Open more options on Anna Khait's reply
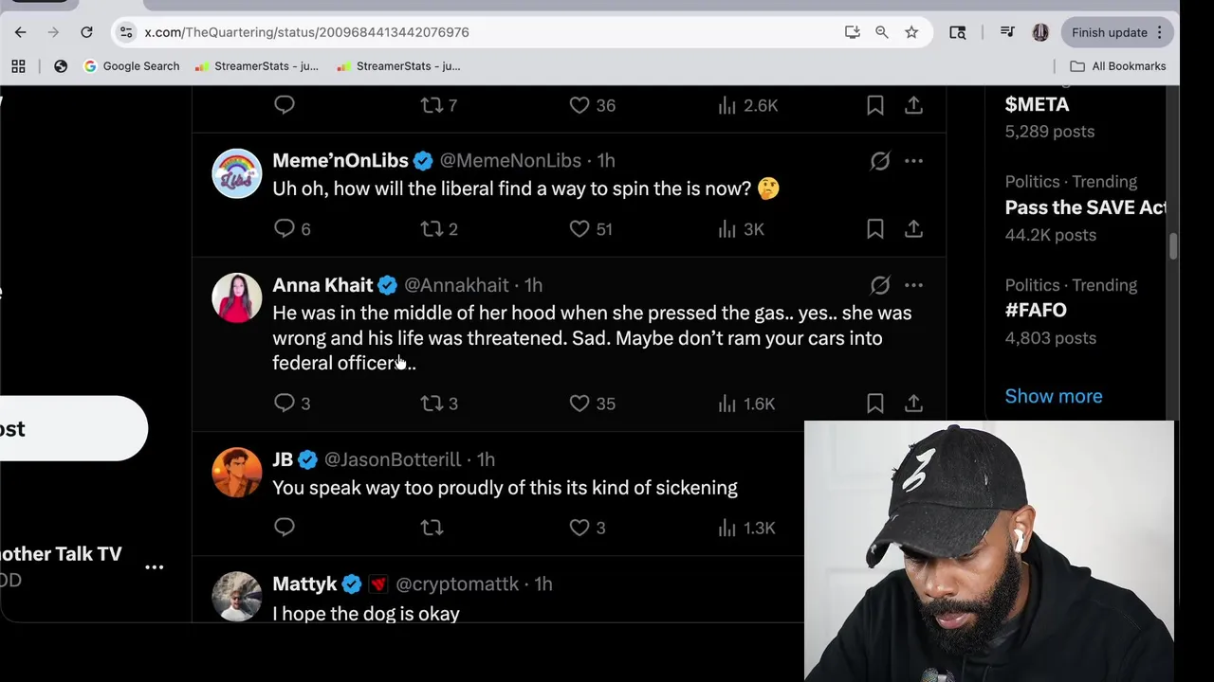This screenshot has height=682, width=1214. 913,285
